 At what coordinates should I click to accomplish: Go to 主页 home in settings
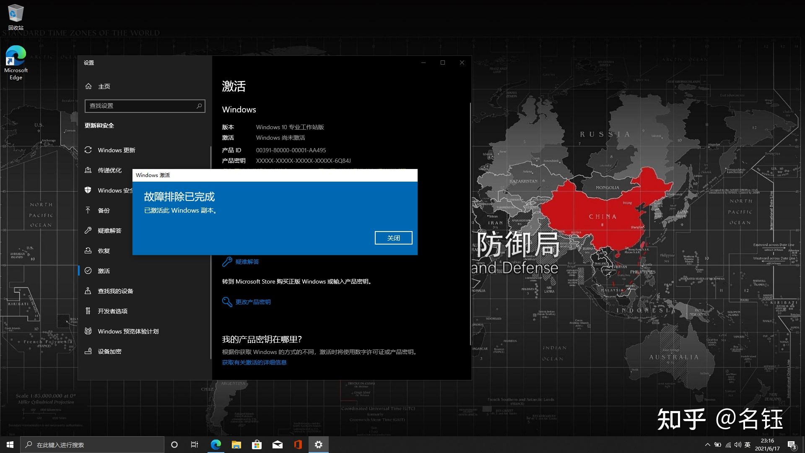click(104, 86)
